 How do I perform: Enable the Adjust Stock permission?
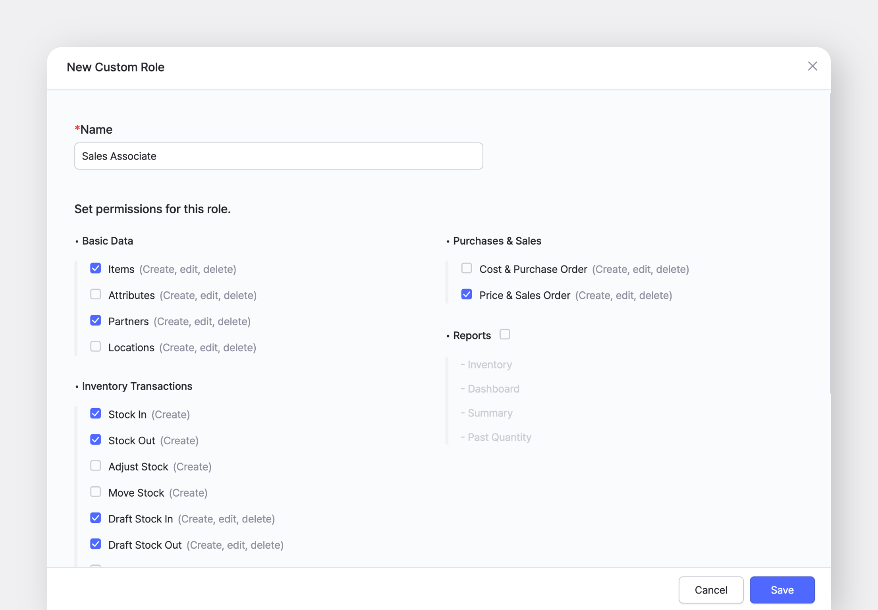(x=96, y=466)
